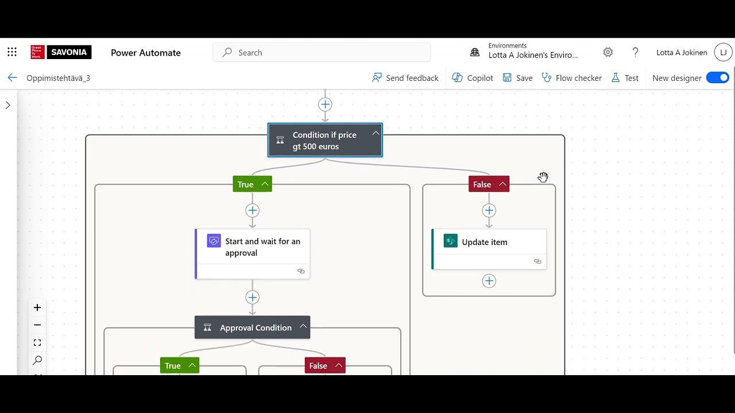Image resolution: width=735 pixels, height=413 pixels.
Task: Expand the left side panel chevron
Action: (x=8, y=105)
